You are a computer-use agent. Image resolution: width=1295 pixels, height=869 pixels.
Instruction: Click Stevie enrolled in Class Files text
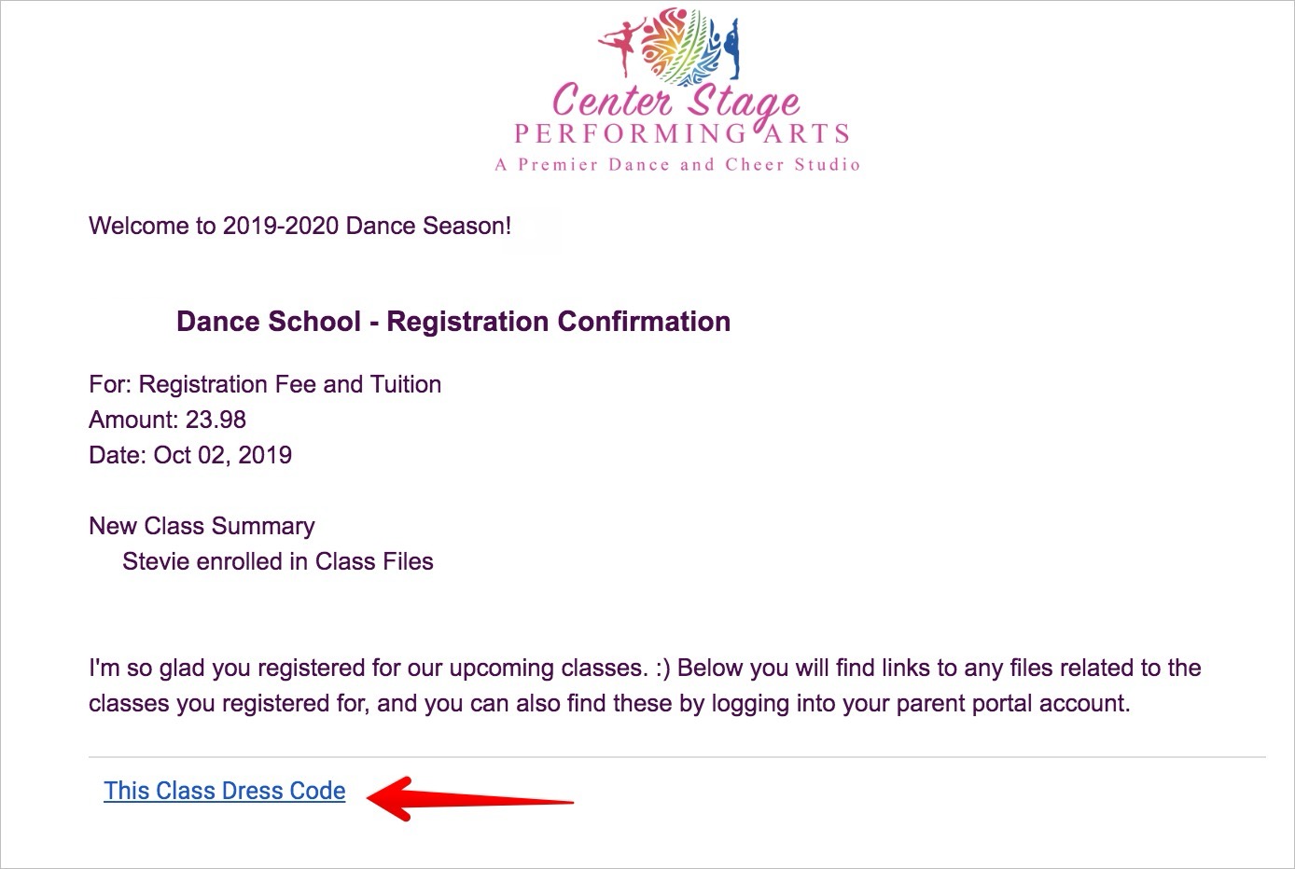(x=278, y=561)
